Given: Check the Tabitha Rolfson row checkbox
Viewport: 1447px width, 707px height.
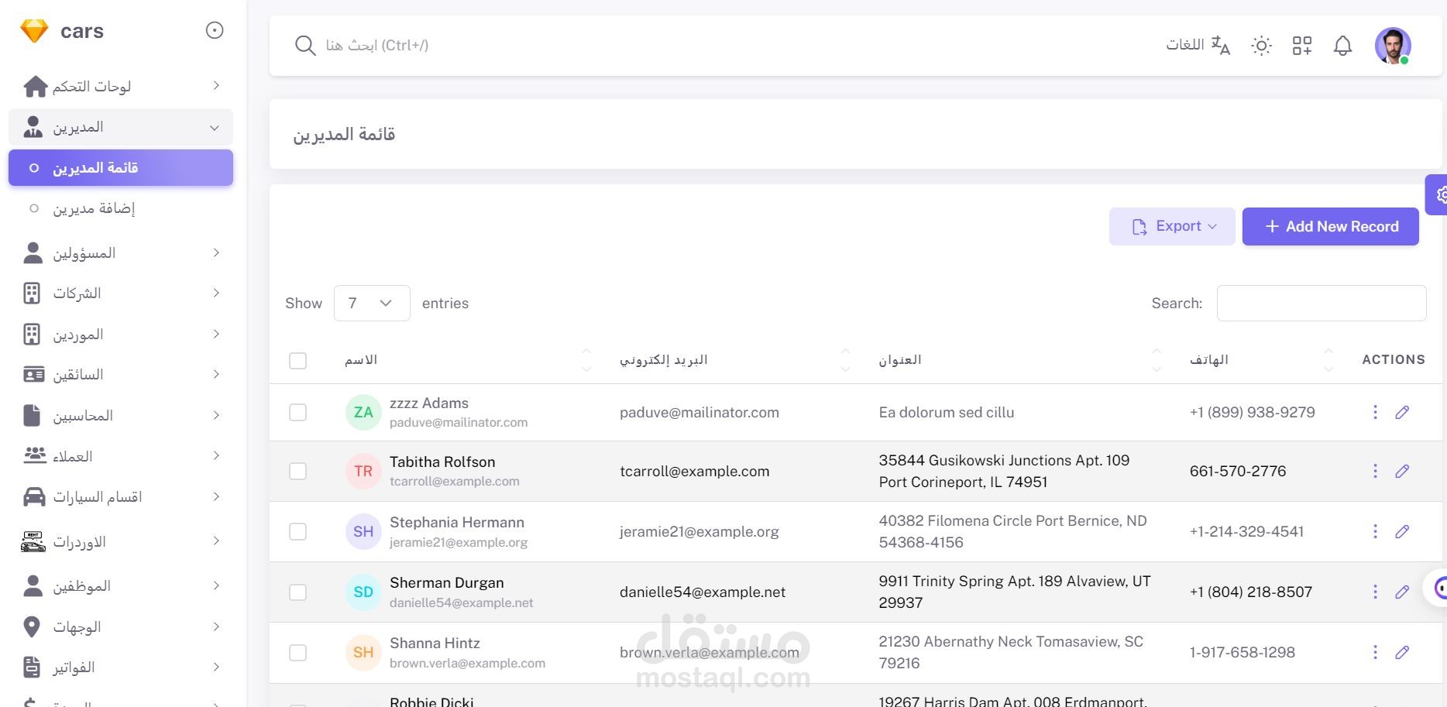Looking at the screenshot, I should point(297,472).
